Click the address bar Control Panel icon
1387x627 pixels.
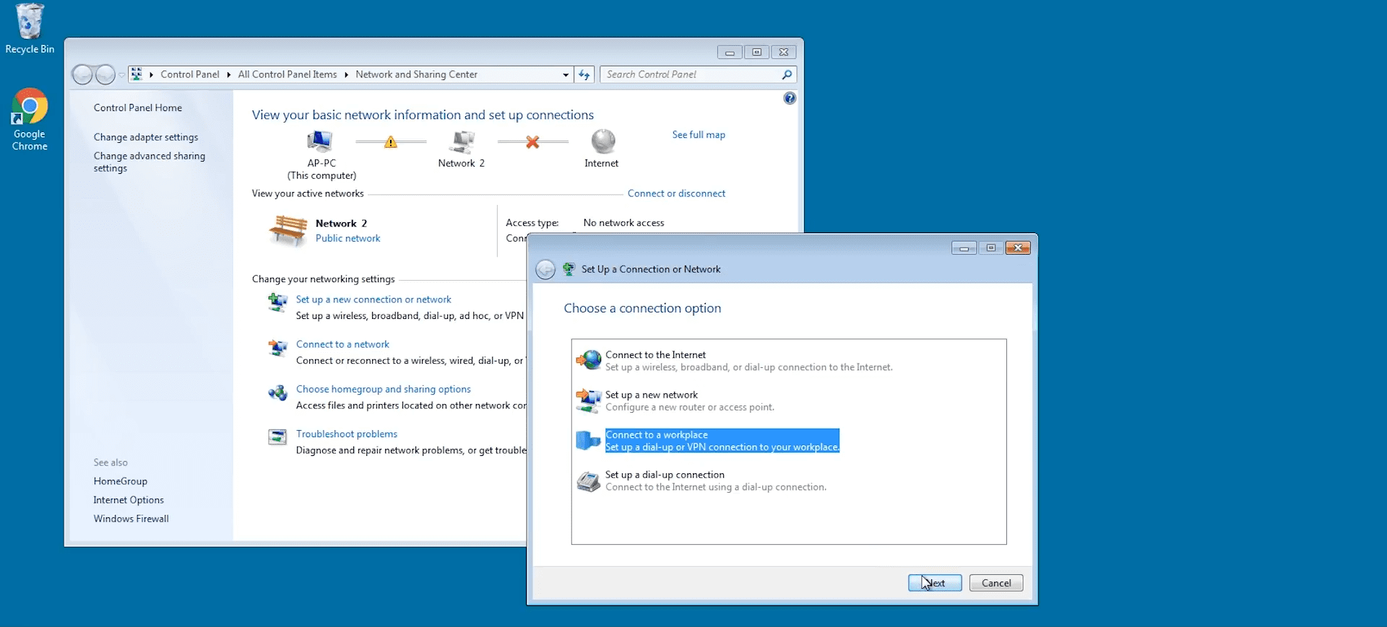tap(137, 74)
